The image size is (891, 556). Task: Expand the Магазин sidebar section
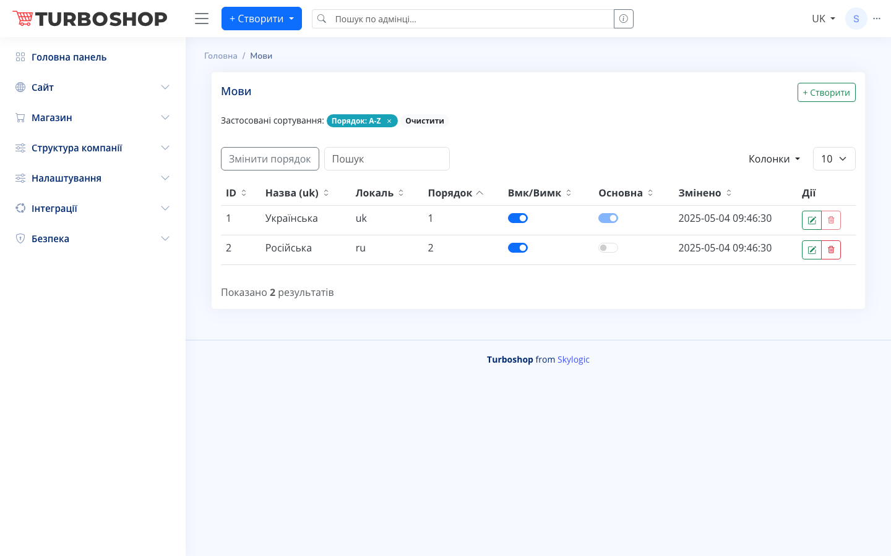point(93,117)
